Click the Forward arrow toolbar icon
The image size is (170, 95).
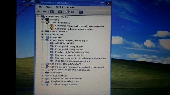tap(44, 11)
